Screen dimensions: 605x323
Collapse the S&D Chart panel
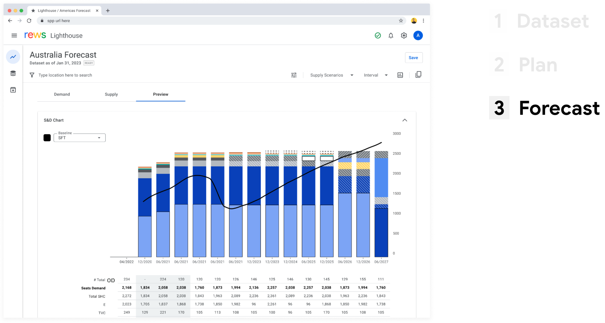pos(405,120)
